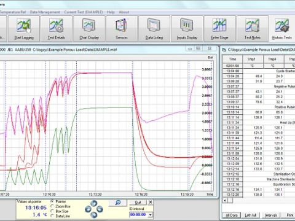Click the Intervals button
295x221 pixels.
tap(270, 215)
